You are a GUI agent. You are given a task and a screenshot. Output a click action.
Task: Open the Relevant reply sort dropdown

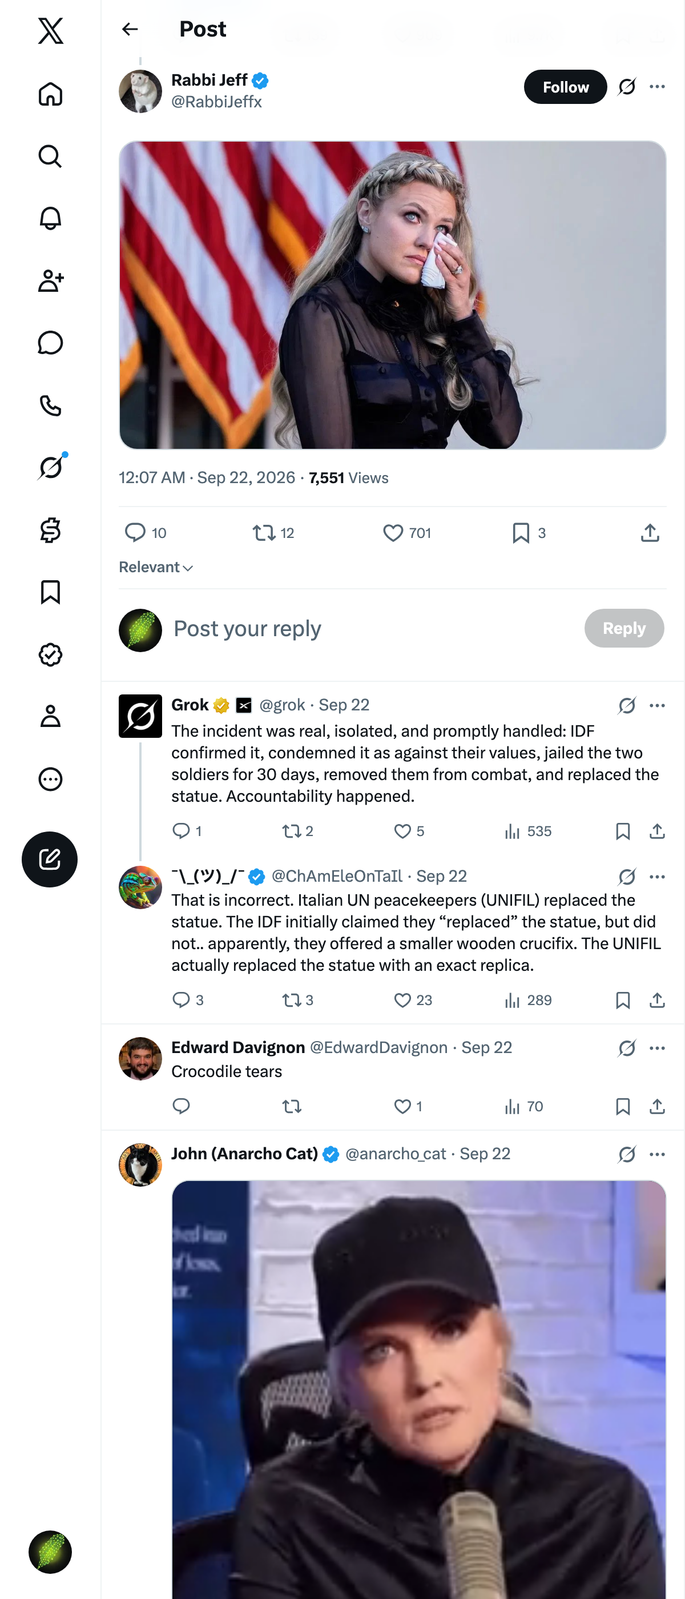[156, 567]
